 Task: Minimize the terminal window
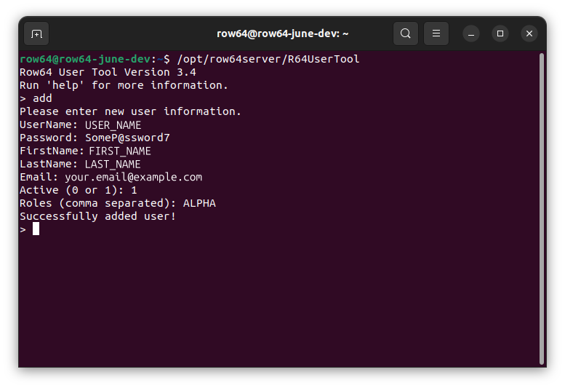click(x=471, y=33)
